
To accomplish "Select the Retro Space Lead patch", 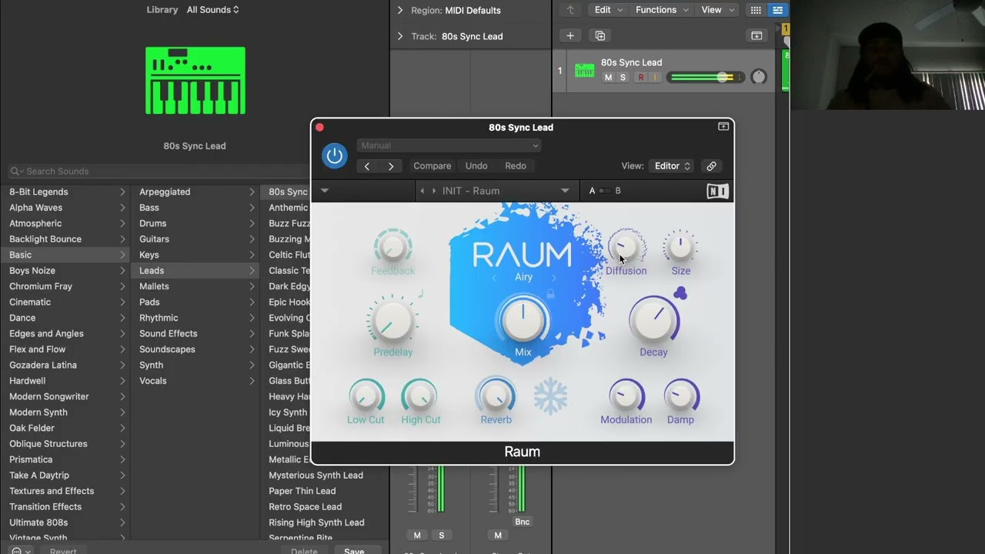I will point(306,507).
